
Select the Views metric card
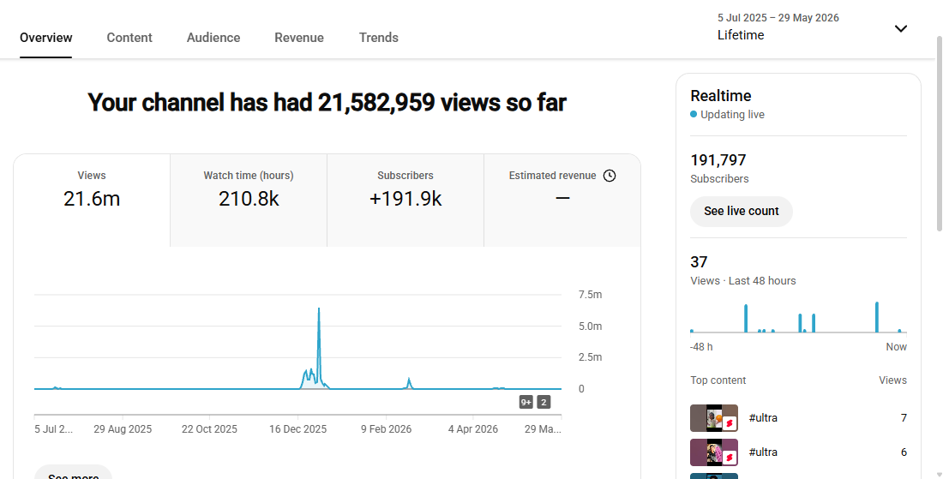[x=92, y=201]
